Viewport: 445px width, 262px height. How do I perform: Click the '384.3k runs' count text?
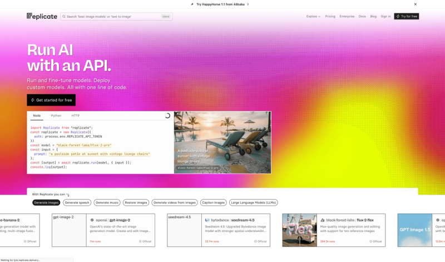point(328,241)
